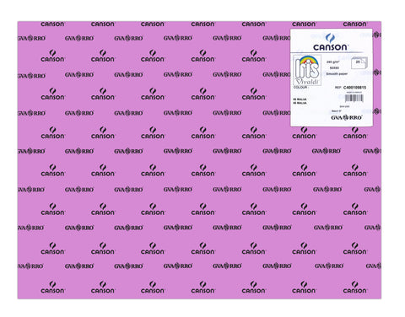Image resolution: width=405 pixels, height=317 pixels.
Task: Click the Guarro logo at the label bottom
Action: pyautogui.click(x=347, y=117)
